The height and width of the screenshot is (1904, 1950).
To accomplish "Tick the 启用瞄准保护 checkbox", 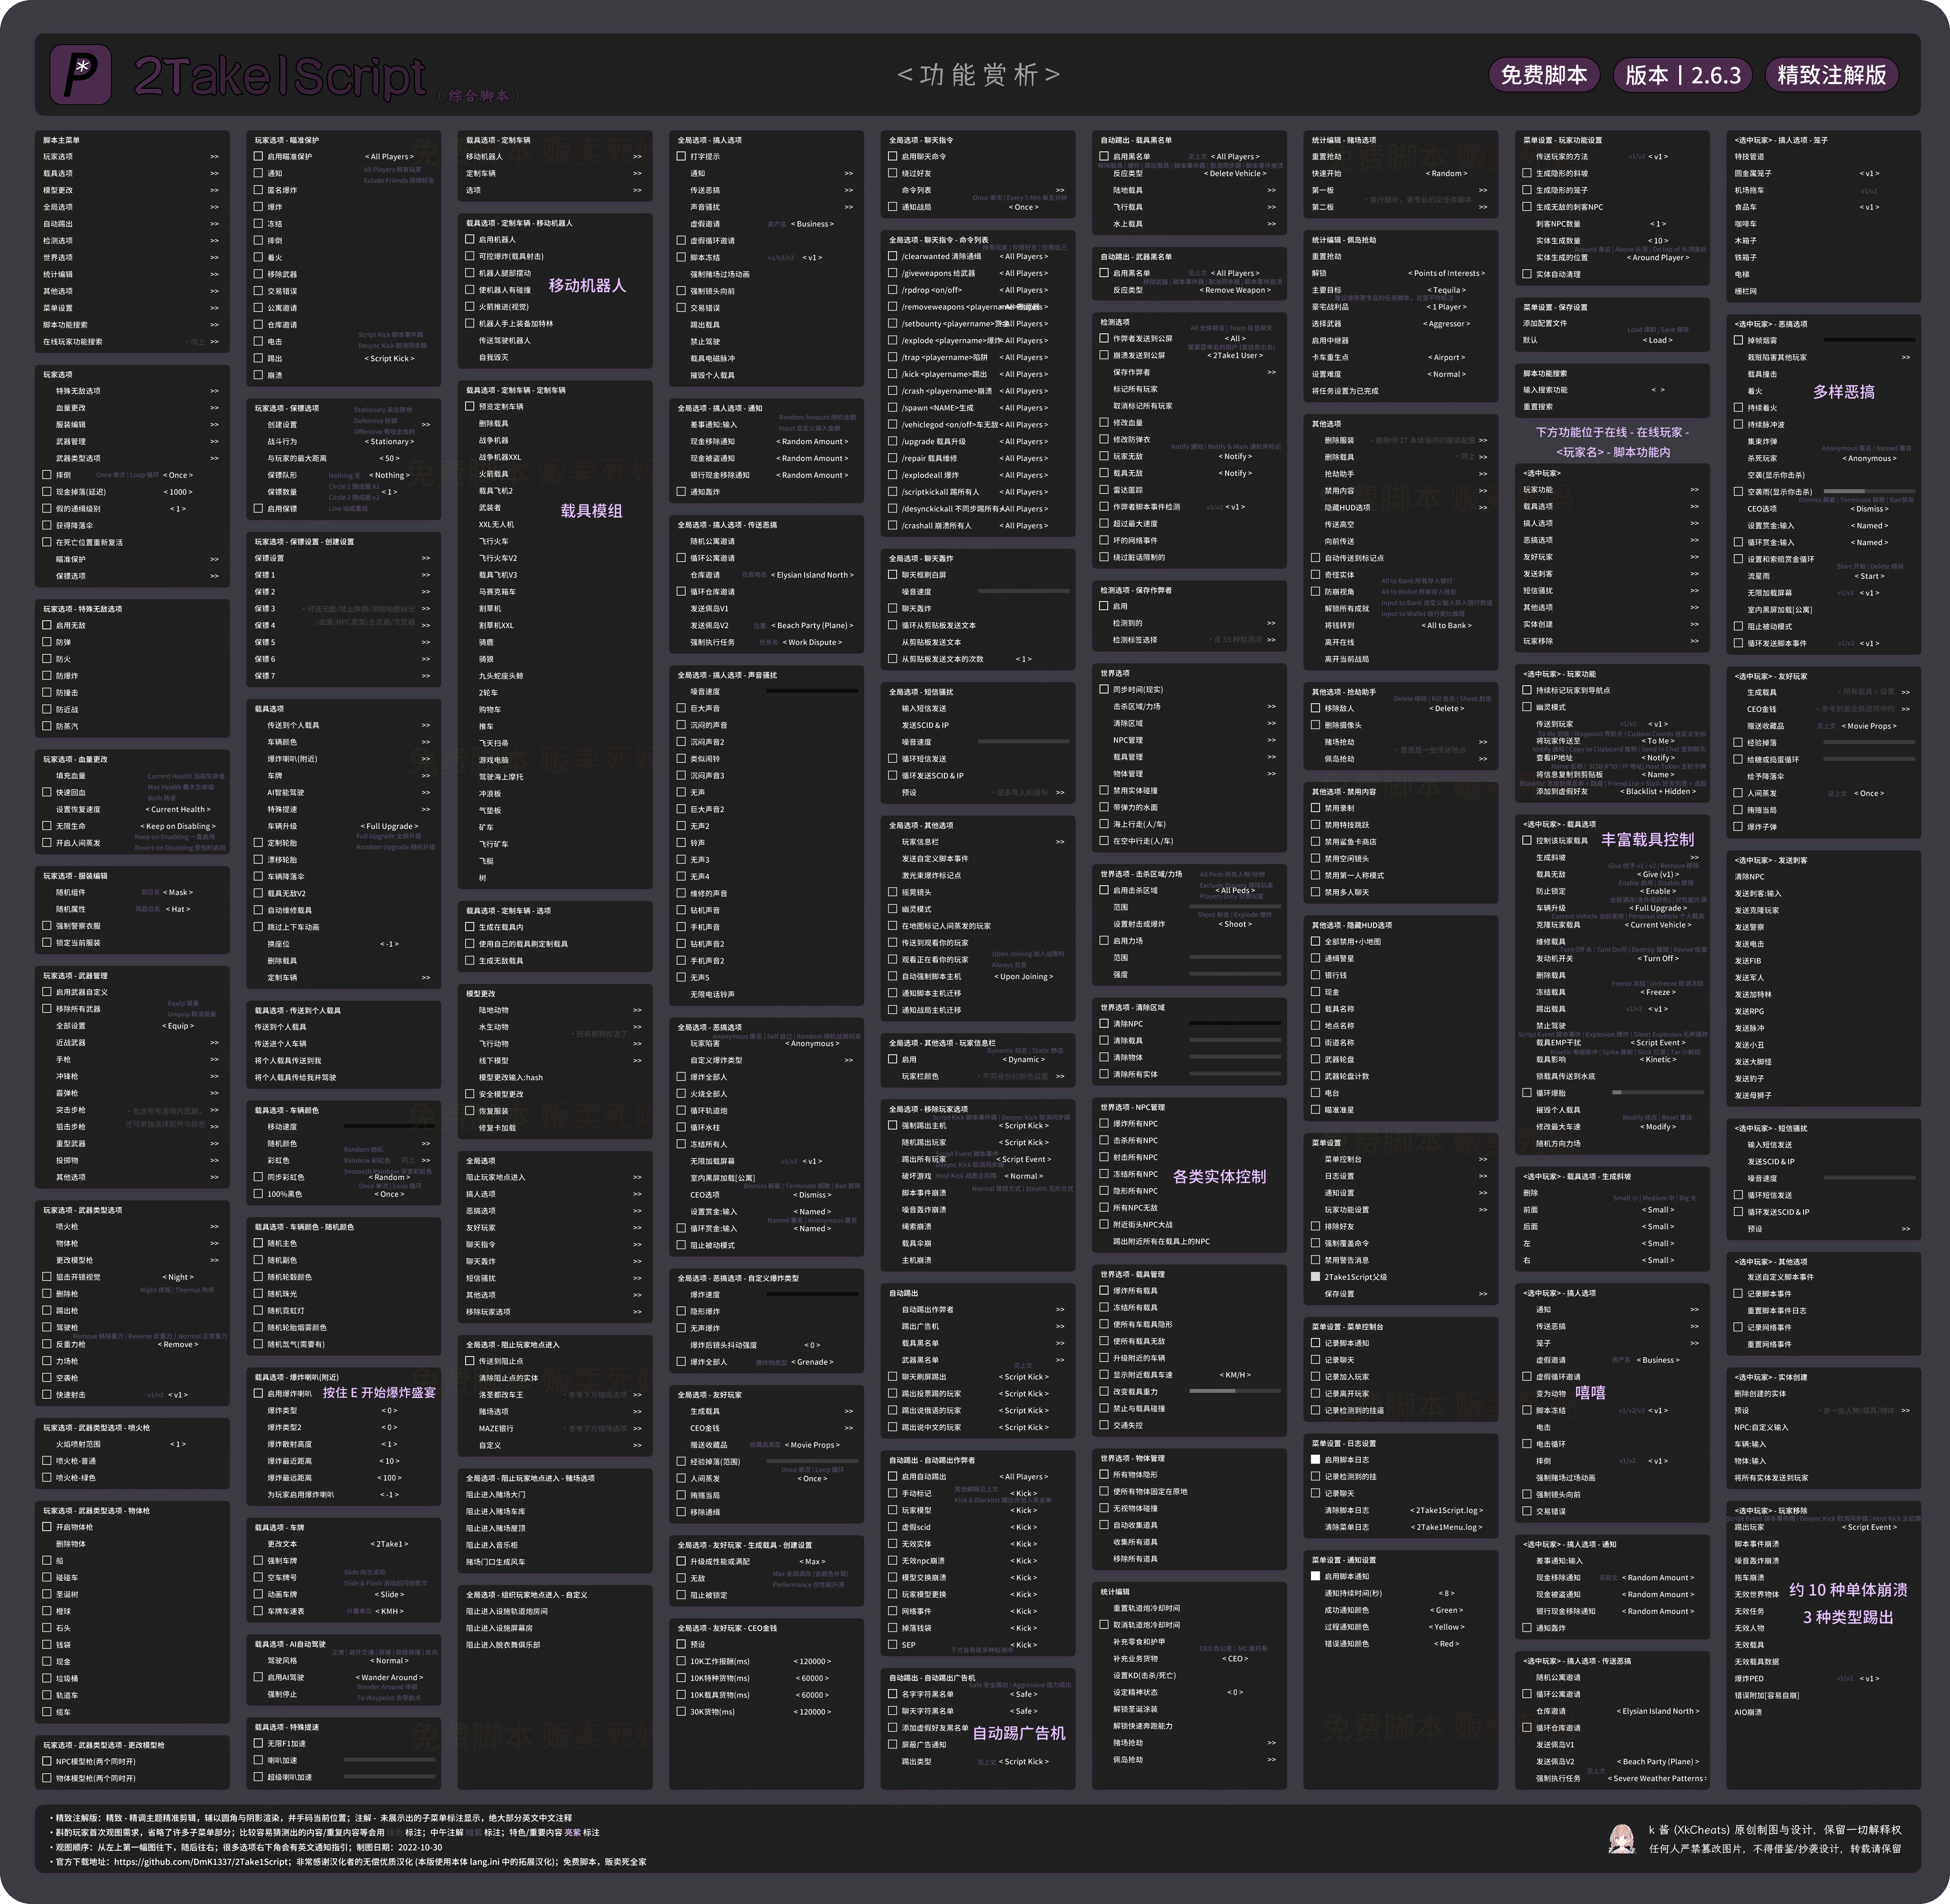I will (258, 157).
